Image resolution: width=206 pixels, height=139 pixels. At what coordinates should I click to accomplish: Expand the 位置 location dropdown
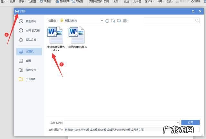102,20
